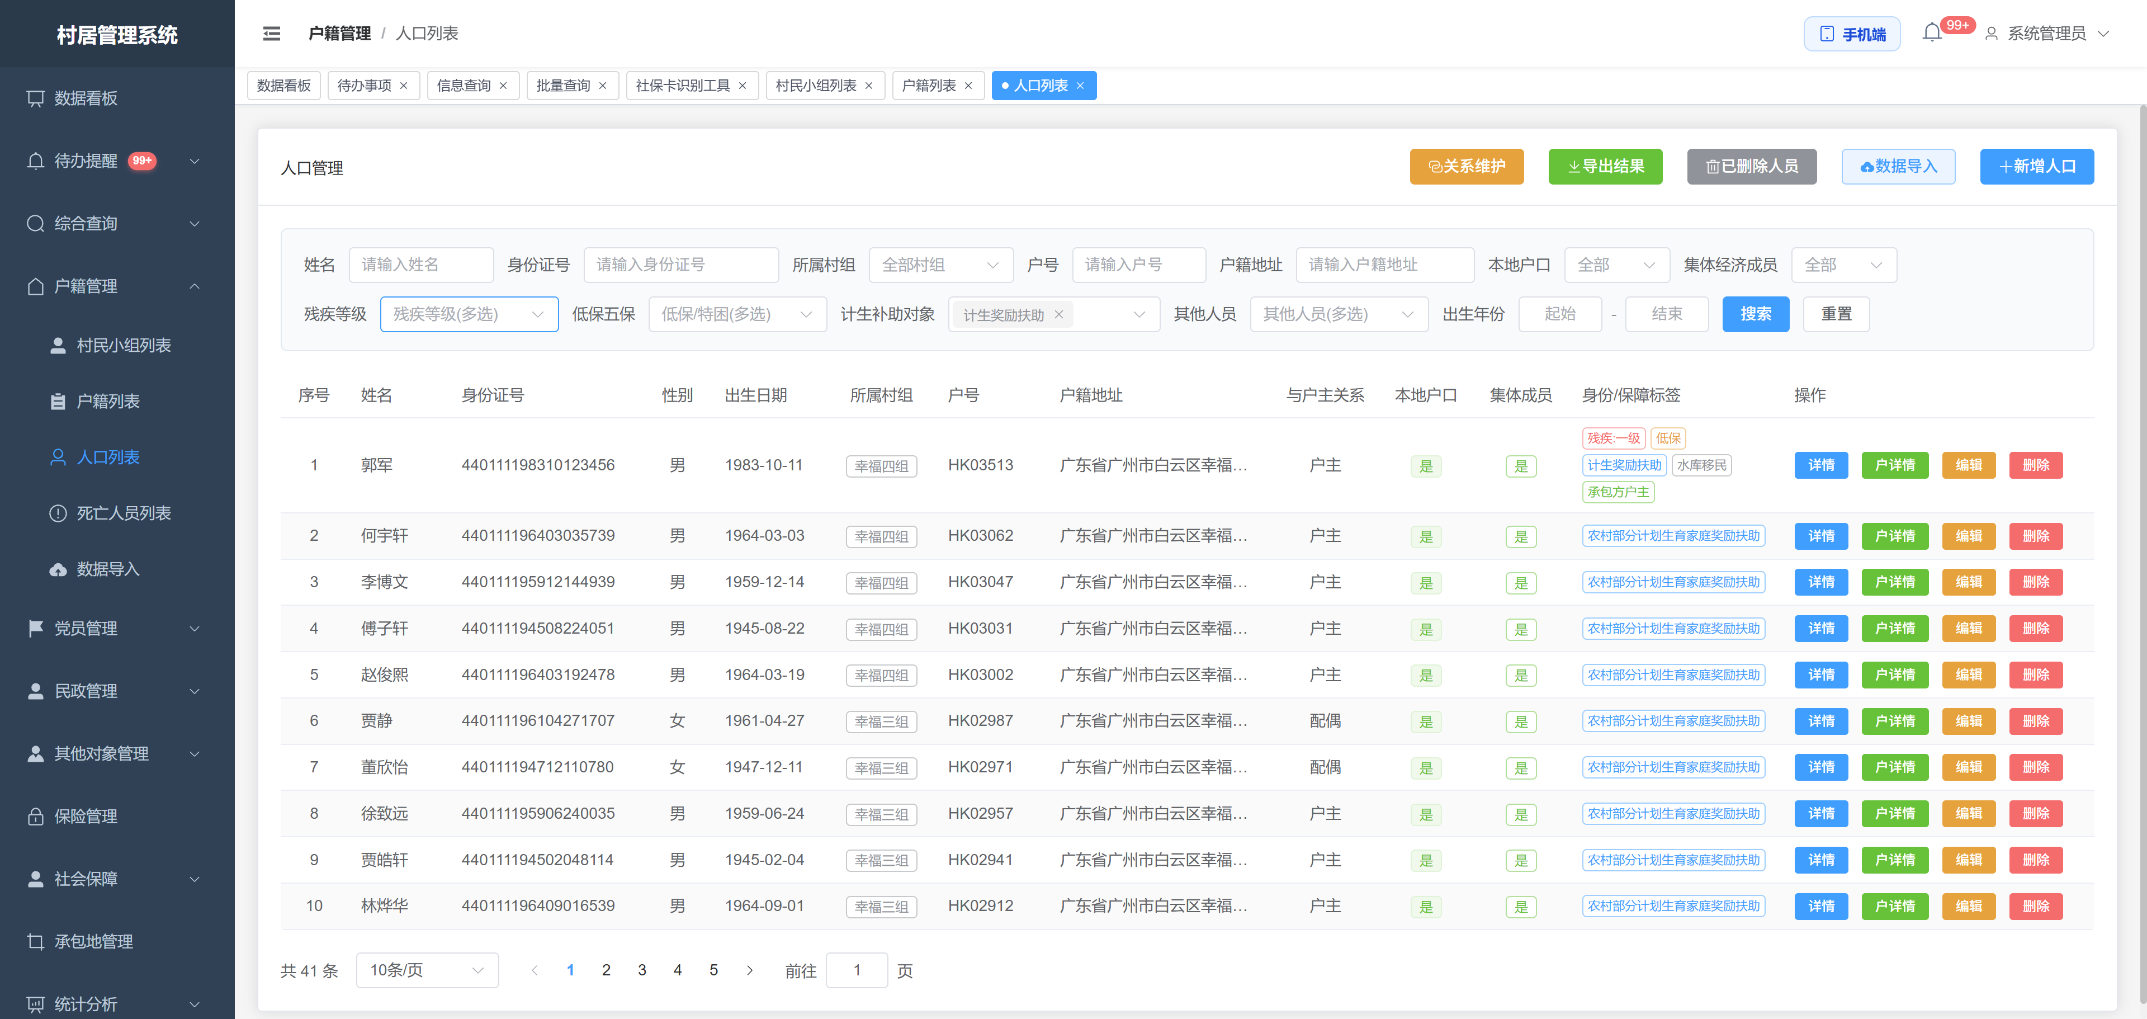This screenshot has width=2147, height=1019.
Task: Open 承包地管理 in the sidebar
Action: click(x=117, y=941)
